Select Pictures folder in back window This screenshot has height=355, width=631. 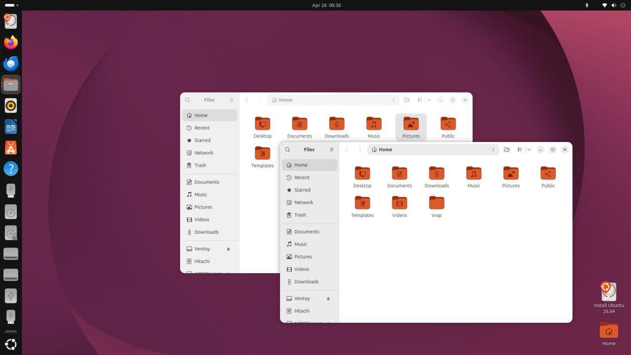pos(411,127)
